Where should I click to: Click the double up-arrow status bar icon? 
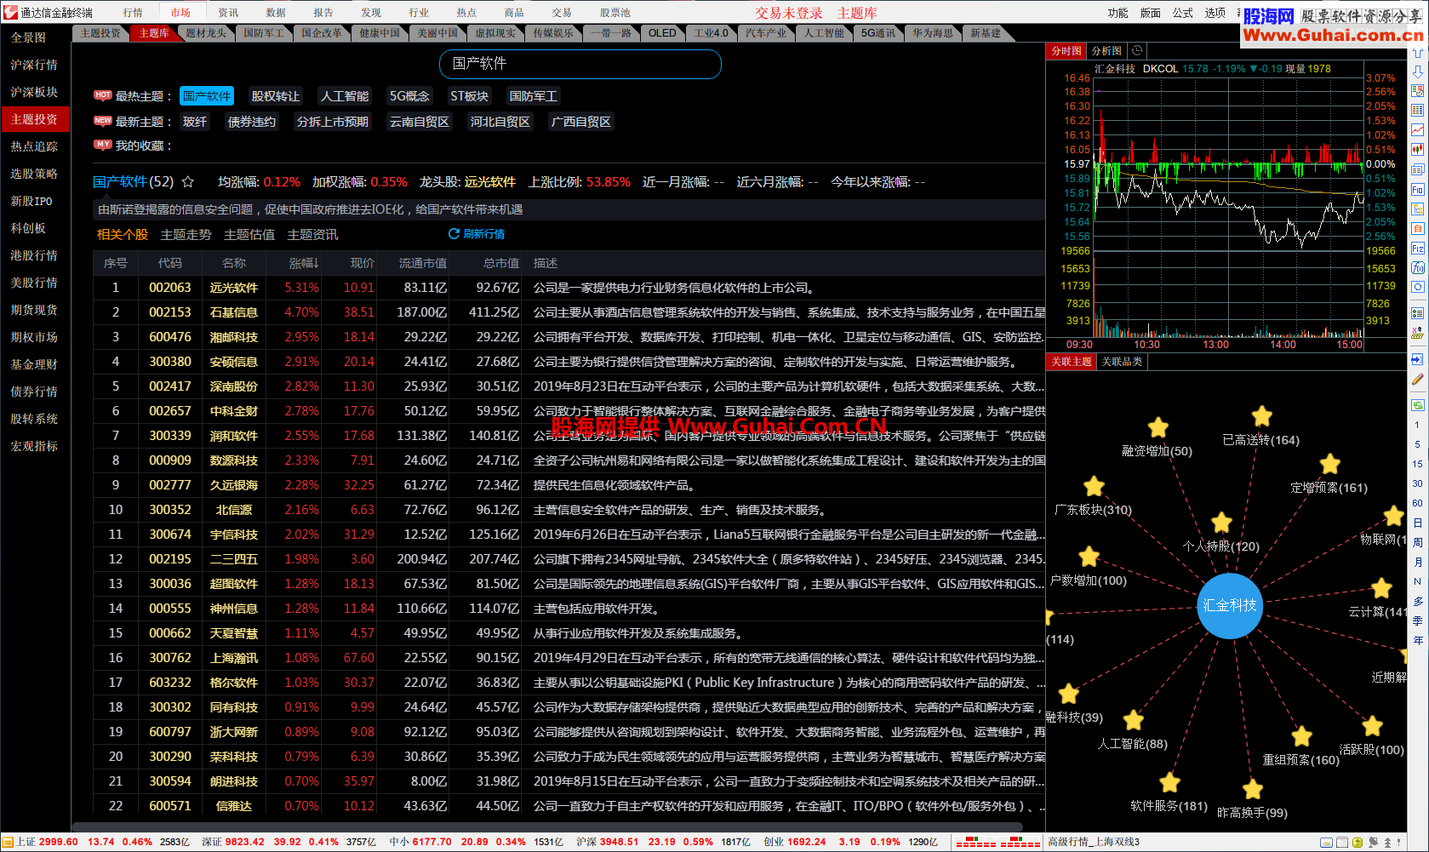tap(1387, 843)
